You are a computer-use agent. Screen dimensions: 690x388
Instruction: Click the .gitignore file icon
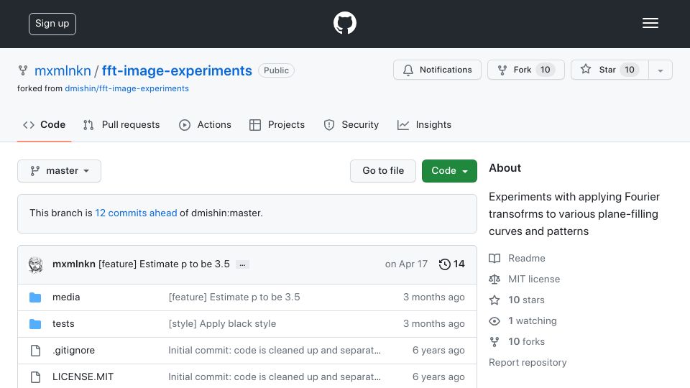tap(35, 351)
